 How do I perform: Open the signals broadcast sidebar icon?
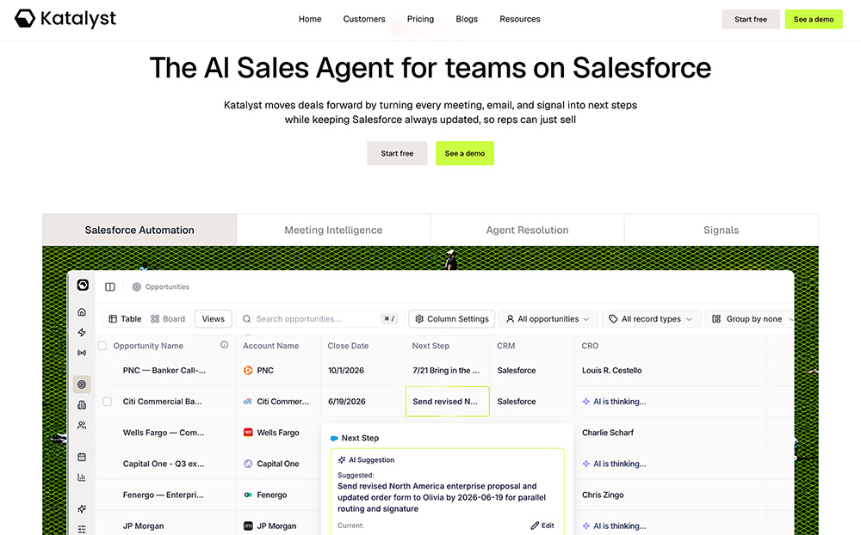[x=82, y=353]
